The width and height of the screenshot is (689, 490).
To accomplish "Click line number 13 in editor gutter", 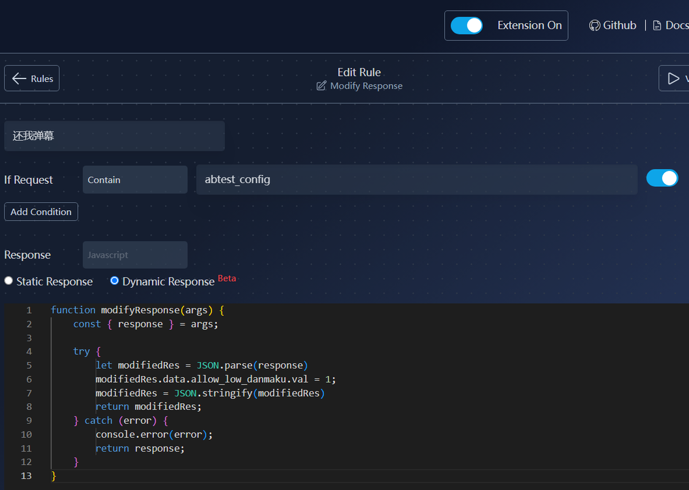I will tap(26, 475).
